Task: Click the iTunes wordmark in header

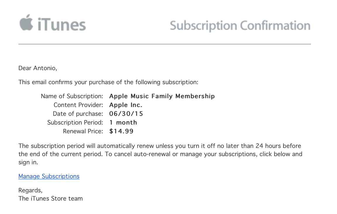Action: [62, 24]
